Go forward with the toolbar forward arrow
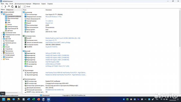 pos(5,7)
